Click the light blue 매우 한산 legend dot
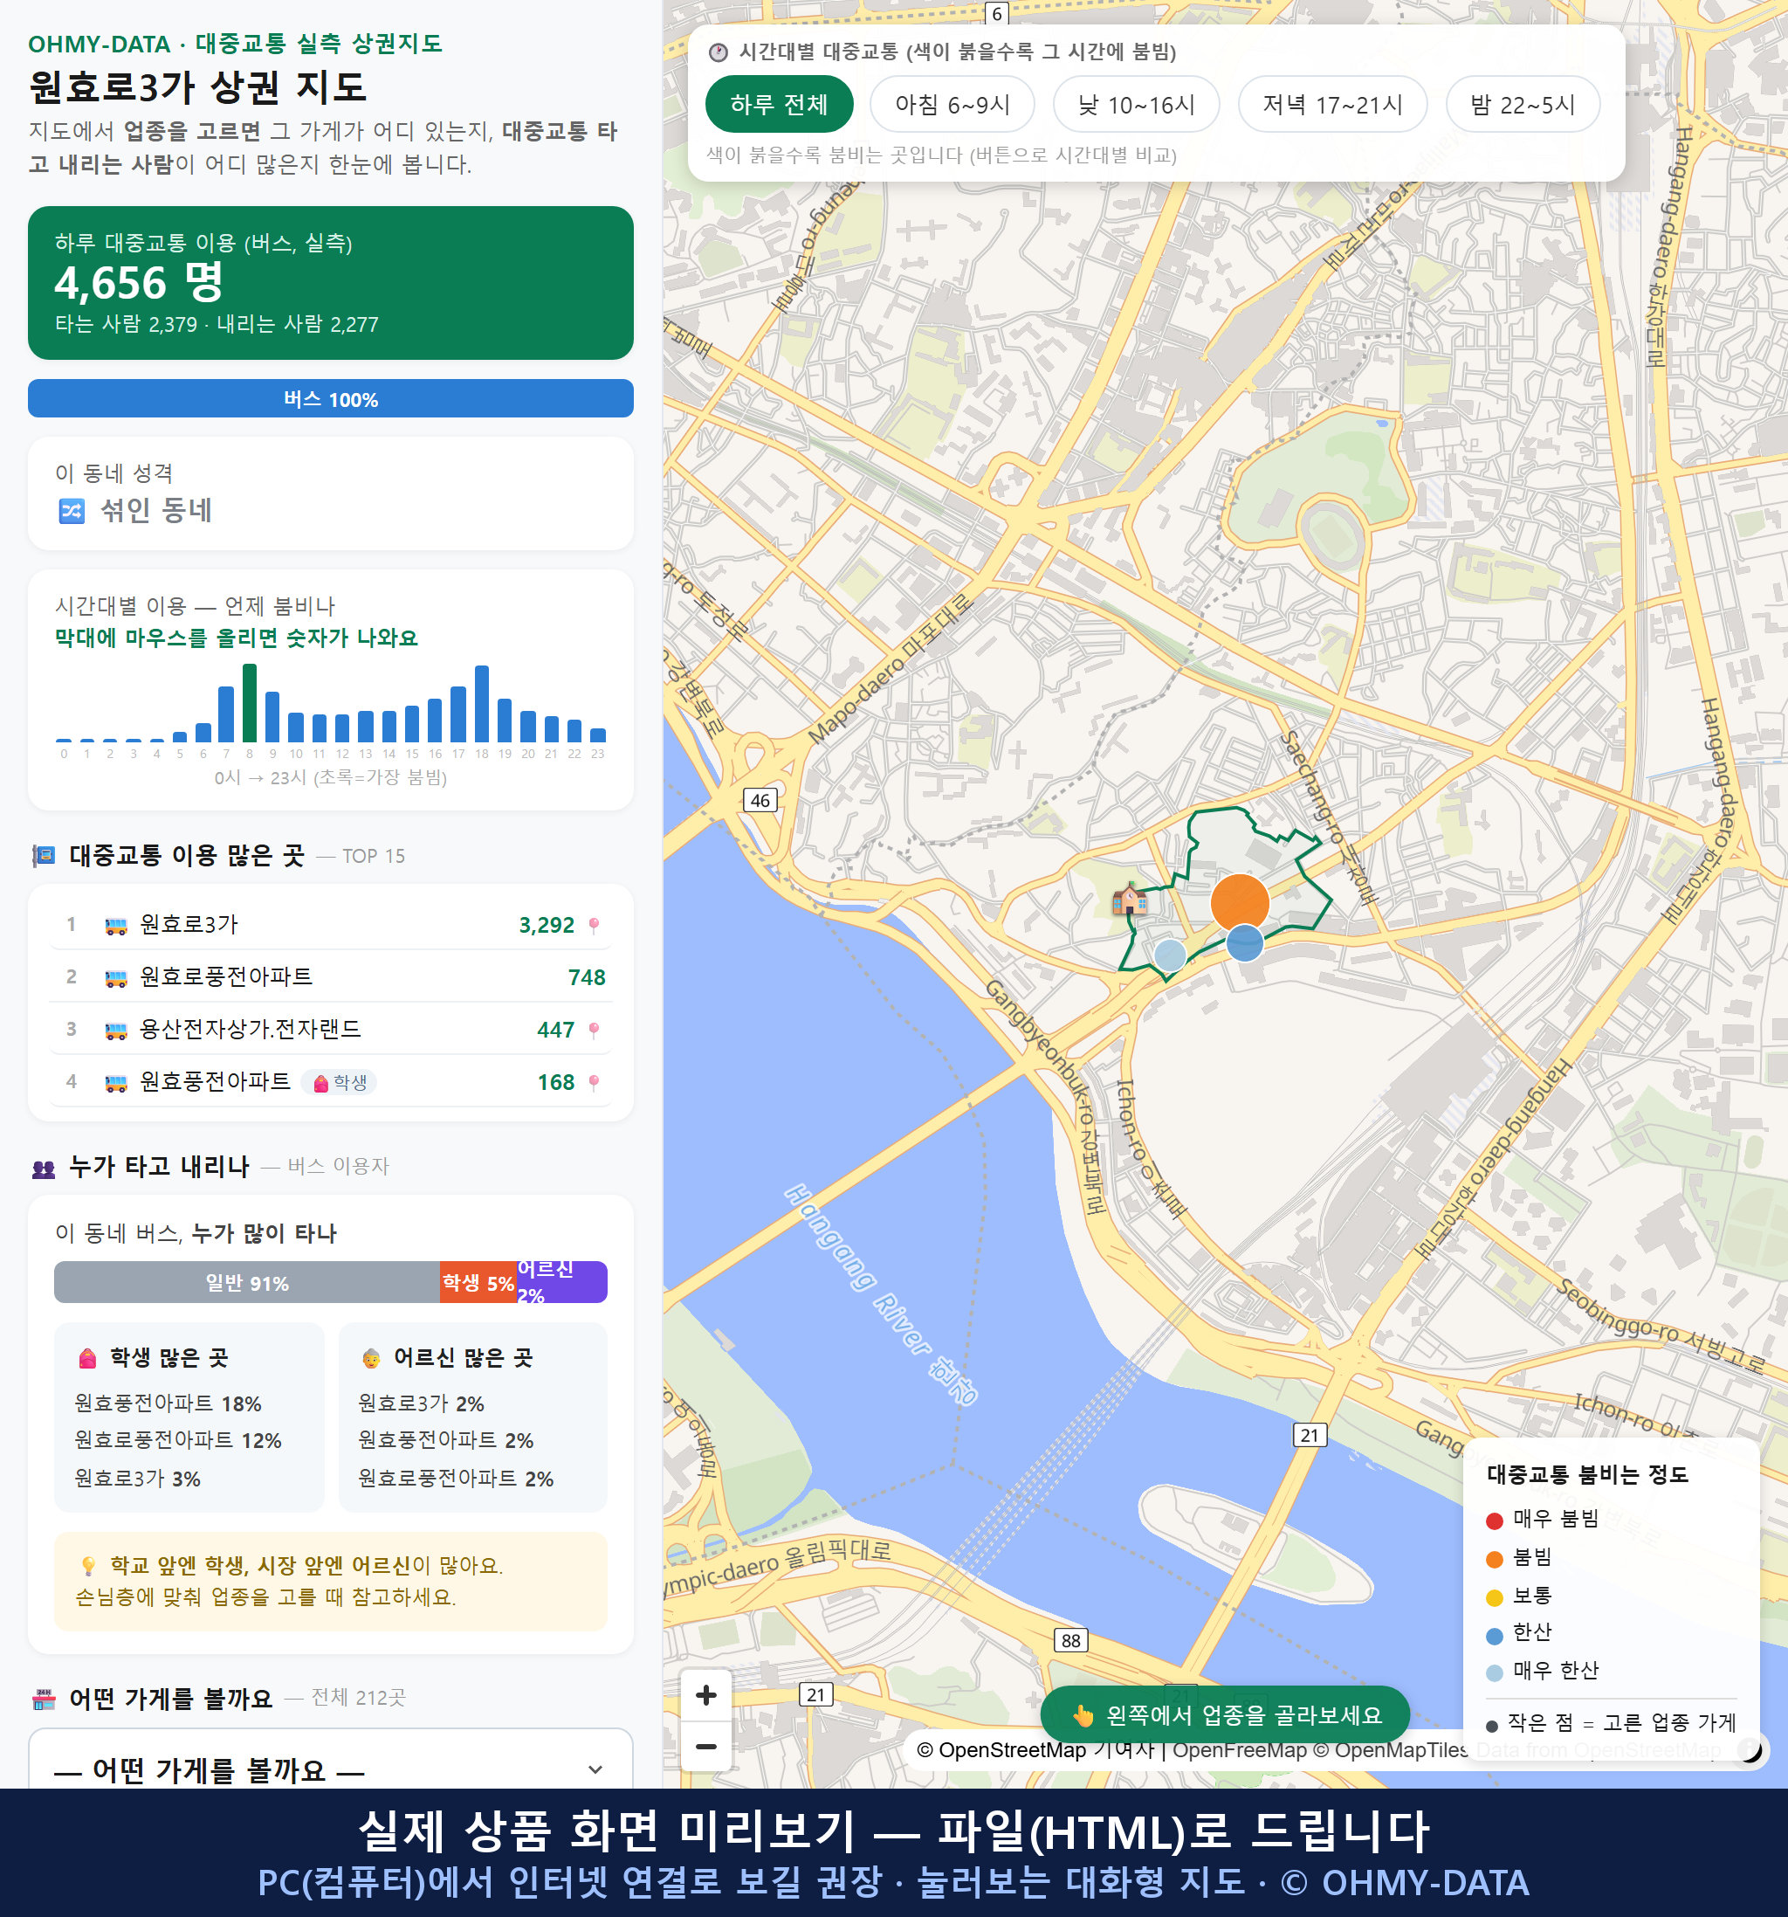 1494,1673
